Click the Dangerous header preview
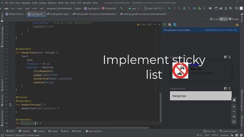Viewport: 244px width, 137px height. coord(201,96)
